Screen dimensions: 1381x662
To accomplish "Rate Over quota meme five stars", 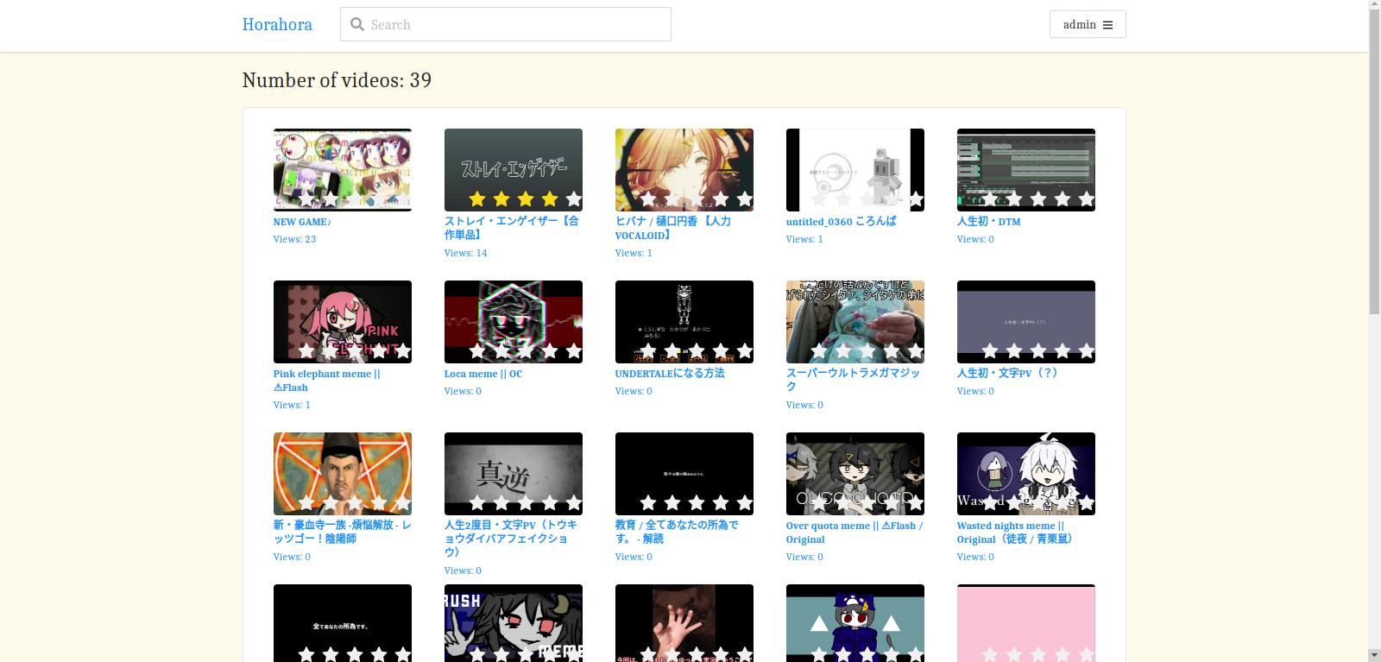I will pyautogui.click(x=916, y=503).
